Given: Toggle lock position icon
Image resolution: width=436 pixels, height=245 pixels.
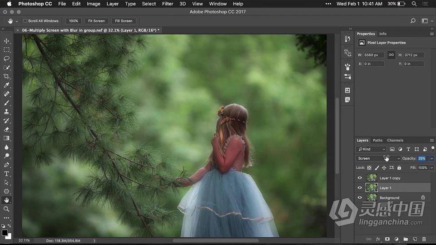Looking at the screenshot, I should pyautogui.click(x=384, y=167).
